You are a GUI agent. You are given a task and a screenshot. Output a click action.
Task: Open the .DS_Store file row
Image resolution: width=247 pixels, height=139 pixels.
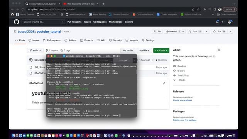[x=98, y=67]
